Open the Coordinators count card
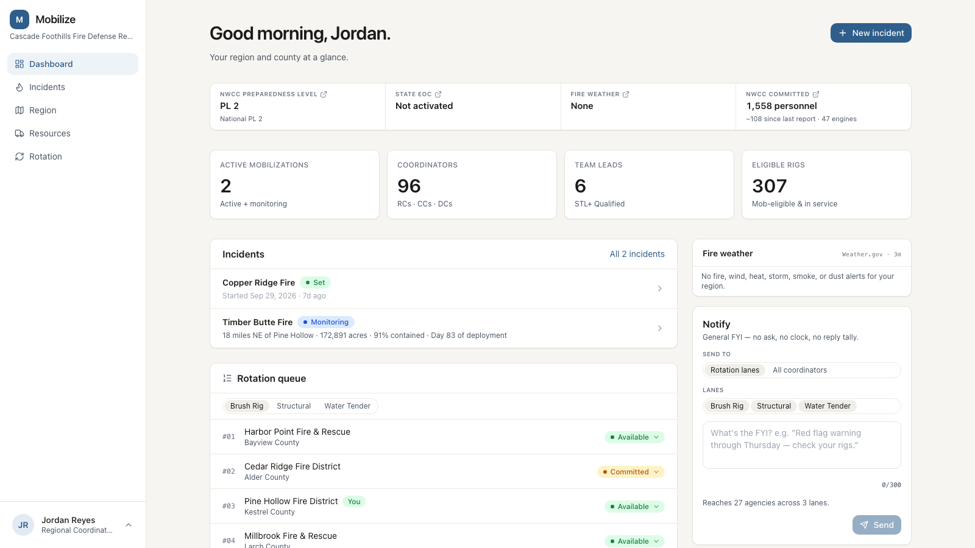Viewport: 975px width, 548px height. (472, 184)
